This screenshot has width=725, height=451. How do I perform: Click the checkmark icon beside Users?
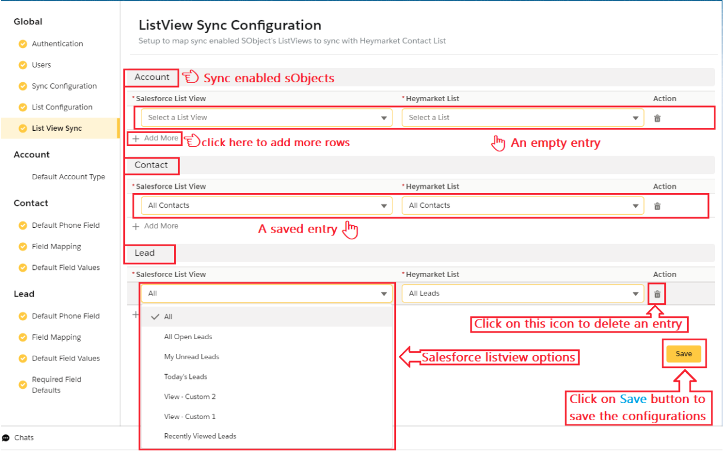[22, 65]
